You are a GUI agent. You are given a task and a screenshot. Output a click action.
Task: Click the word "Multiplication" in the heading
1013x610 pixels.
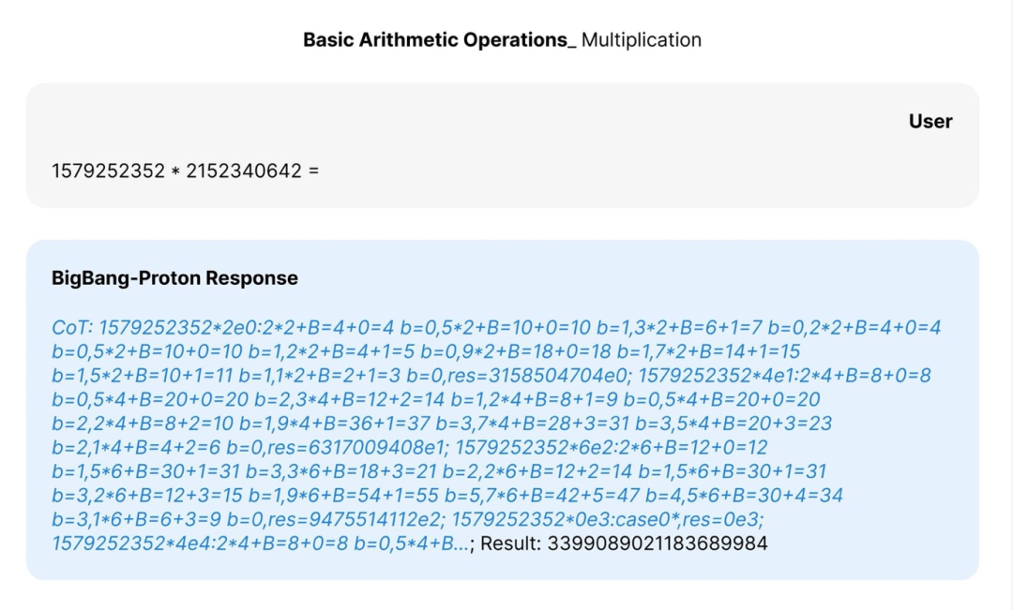click(x=642, y=40)
